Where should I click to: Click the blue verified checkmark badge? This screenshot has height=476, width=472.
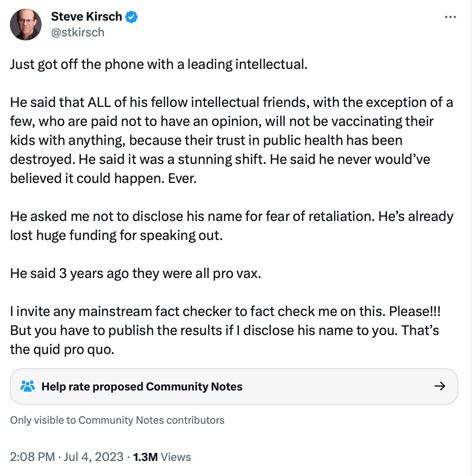[x=131, y=17]
